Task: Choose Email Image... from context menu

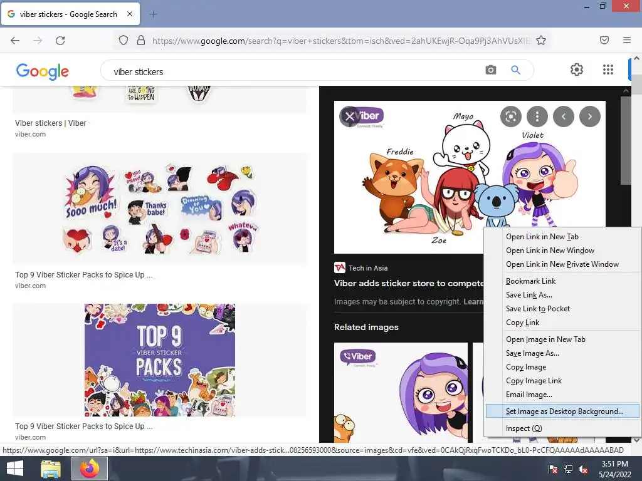Action: [x=529, y=395]
